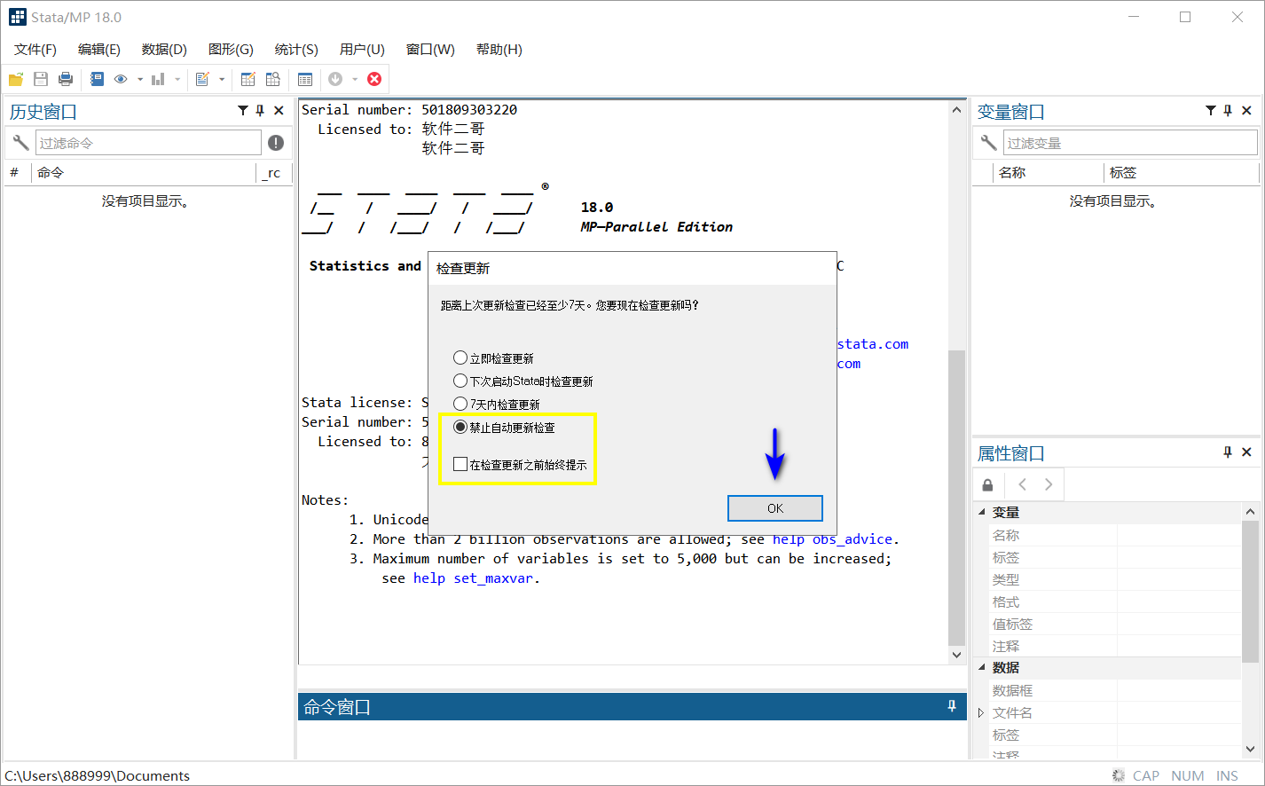Select 下次启动Stata时检查更新 option
This screenshot has width=1265, height=786.
[523, 381]
